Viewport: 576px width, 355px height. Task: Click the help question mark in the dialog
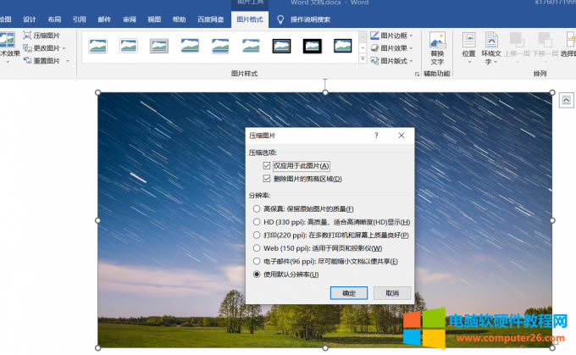pyautogui.click(x=376, y=136)
